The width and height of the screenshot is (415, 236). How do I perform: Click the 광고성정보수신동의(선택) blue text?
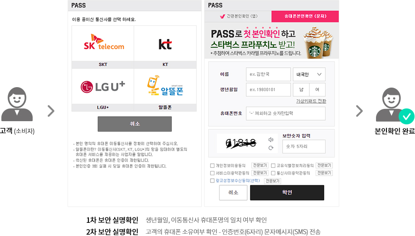click(x=238, y=180)
